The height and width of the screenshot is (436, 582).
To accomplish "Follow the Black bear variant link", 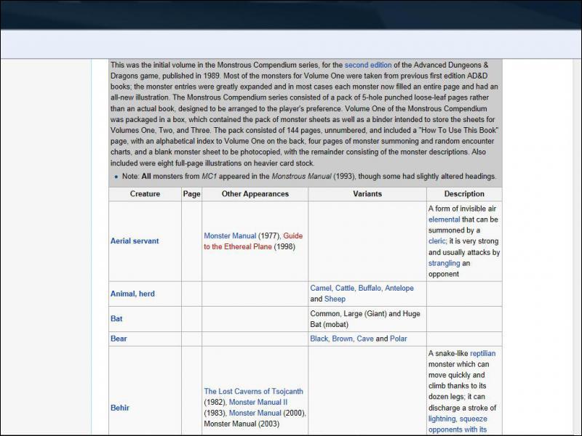I will point(319,339).
